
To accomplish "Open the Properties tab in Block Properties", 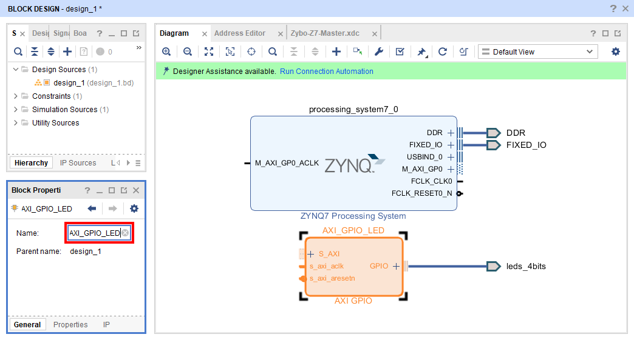I will (x=70, y=325).
